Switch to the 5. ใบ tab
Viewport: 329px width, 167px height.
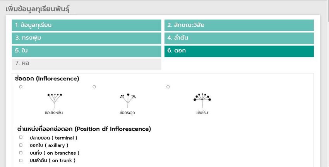[x=86, y=51]
